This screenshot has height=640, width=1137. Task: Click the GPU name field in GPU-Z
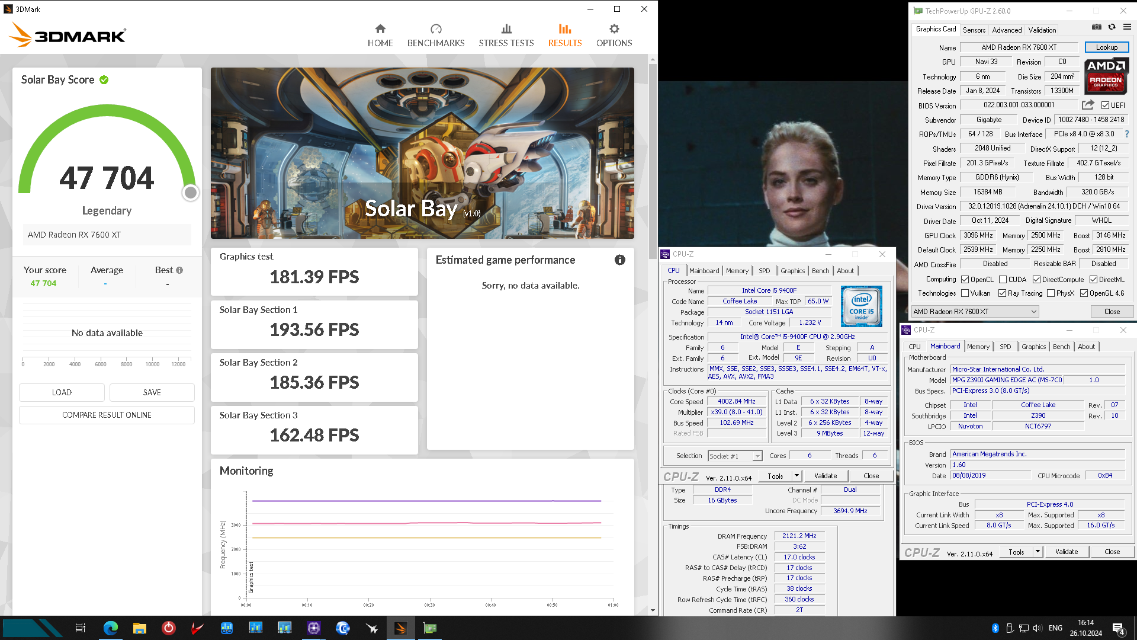pyautogui.click(x=1019, y=47)
